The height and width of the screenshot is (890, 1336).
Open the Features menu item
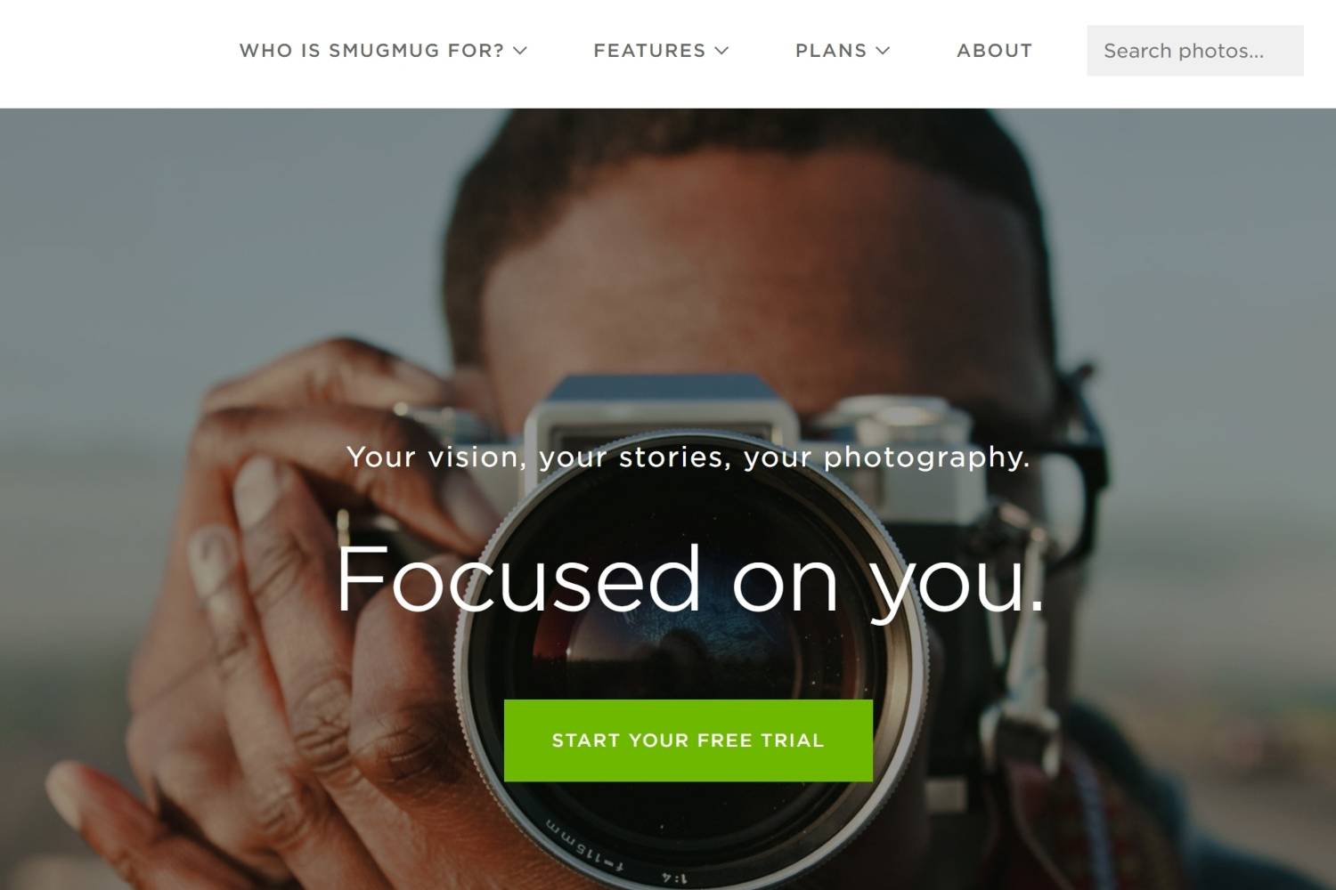(x=661, y=51)
